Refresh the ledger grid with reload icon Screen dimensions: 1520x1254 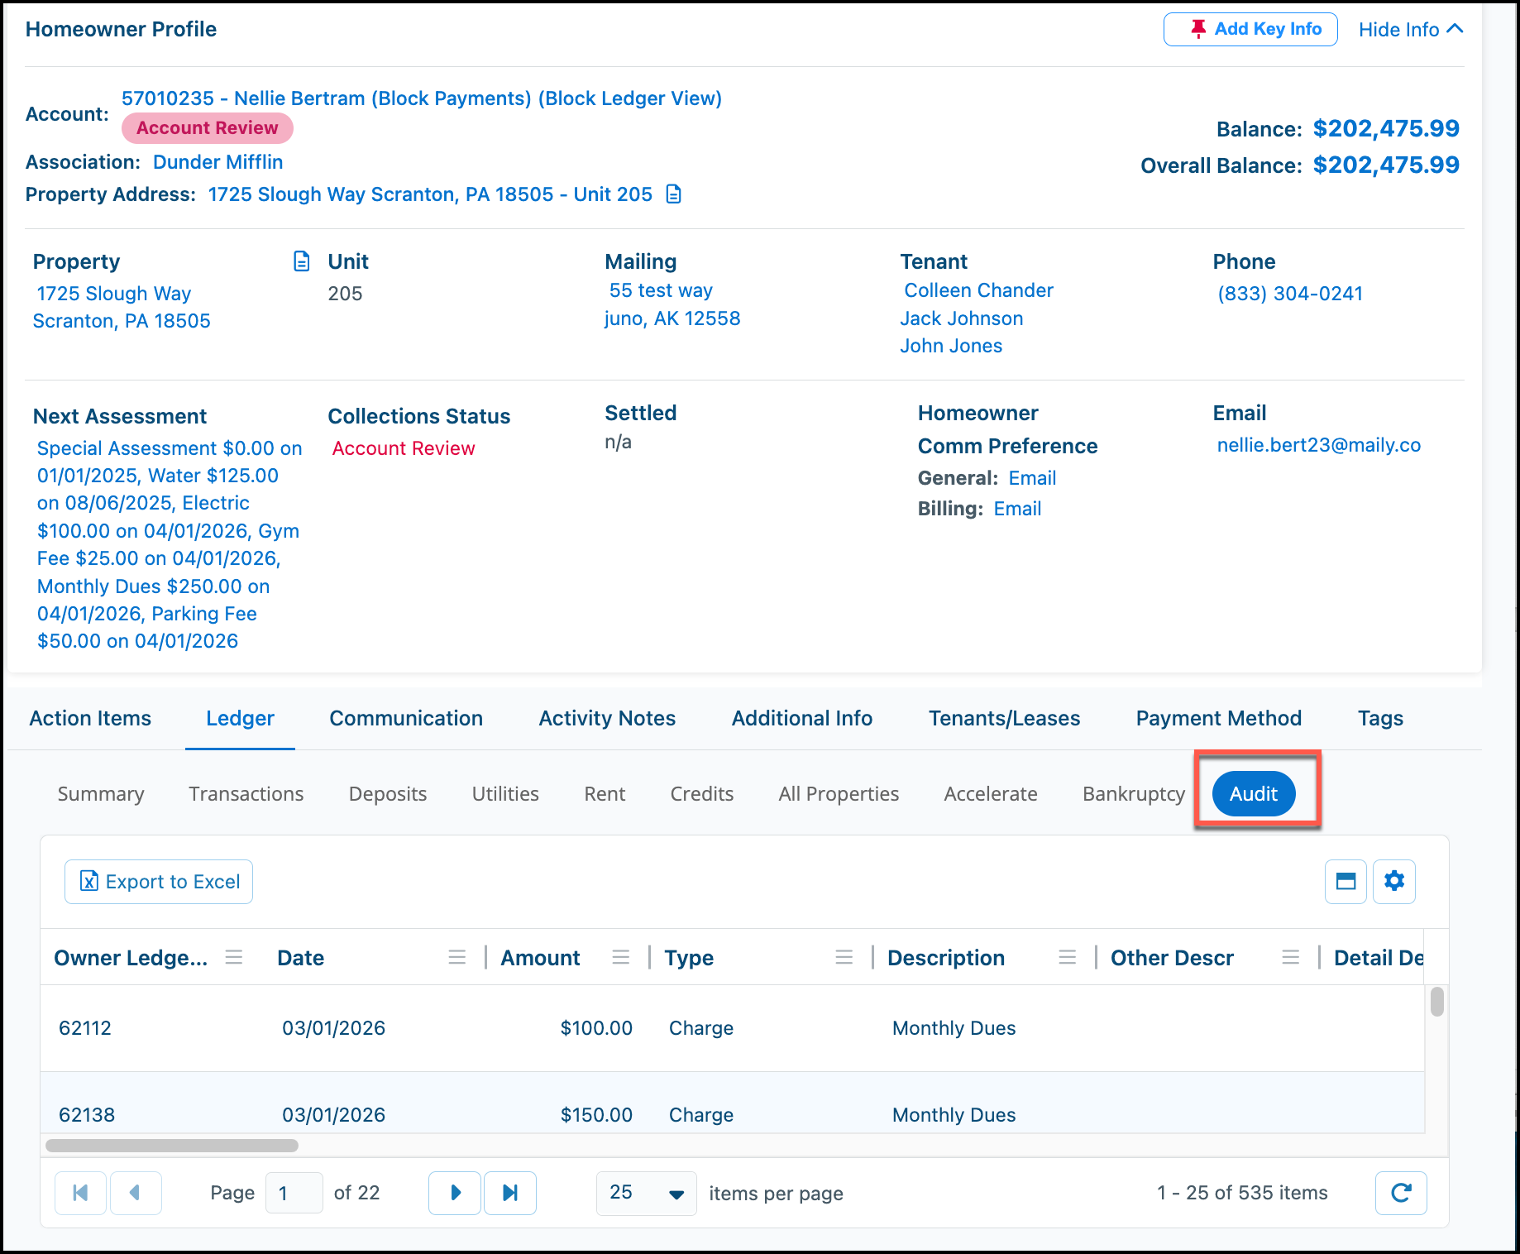pyautogui.click(x=1401, y=1193)
